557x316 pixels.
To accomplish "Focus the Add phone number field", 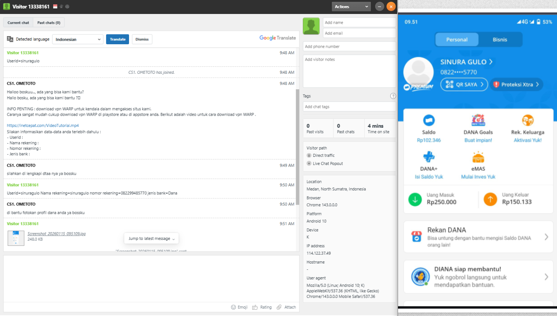I will 349,46.
